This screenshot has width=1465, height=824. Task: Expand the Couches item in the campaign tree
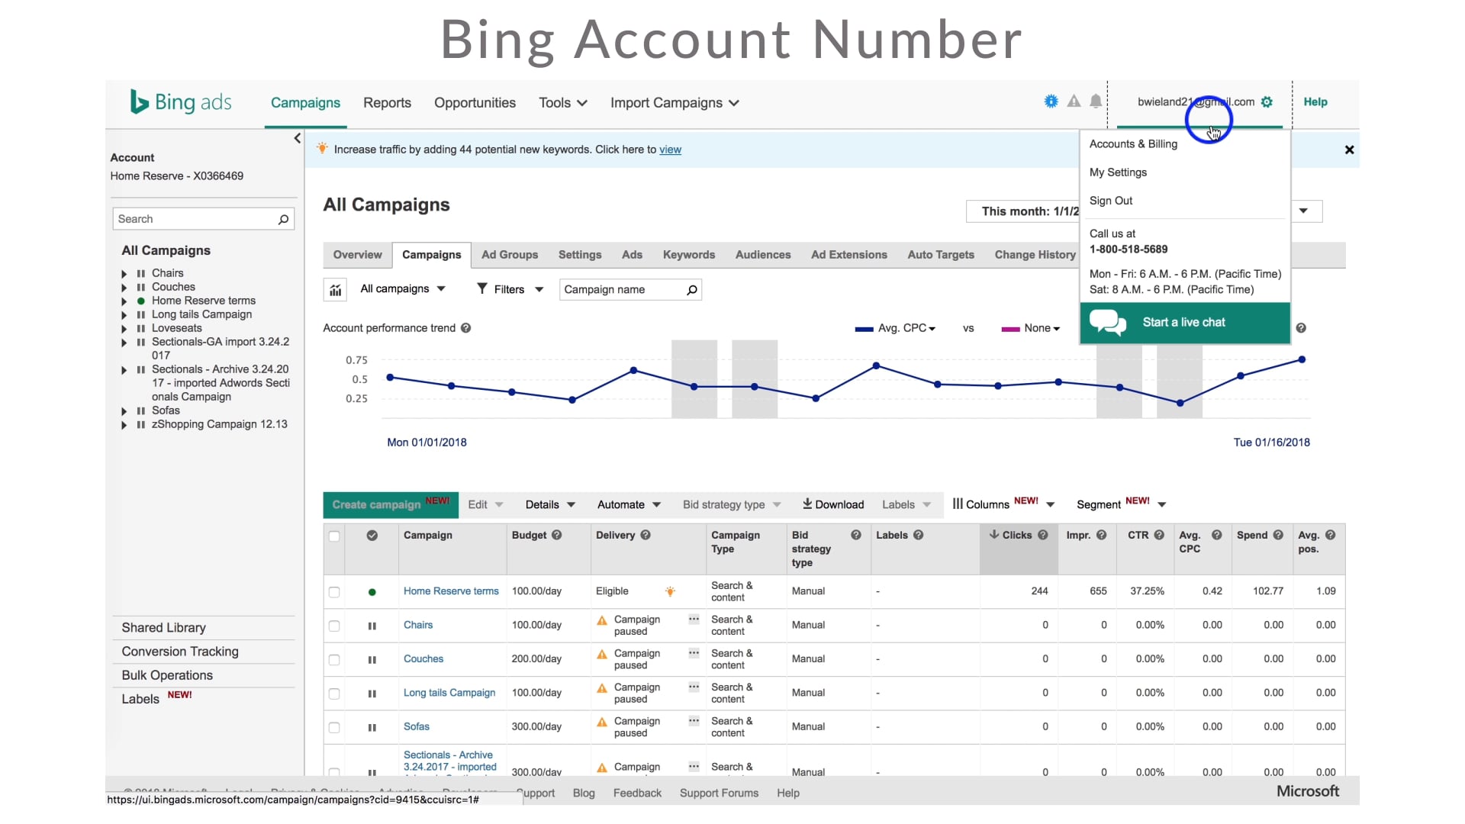point(124,287)
